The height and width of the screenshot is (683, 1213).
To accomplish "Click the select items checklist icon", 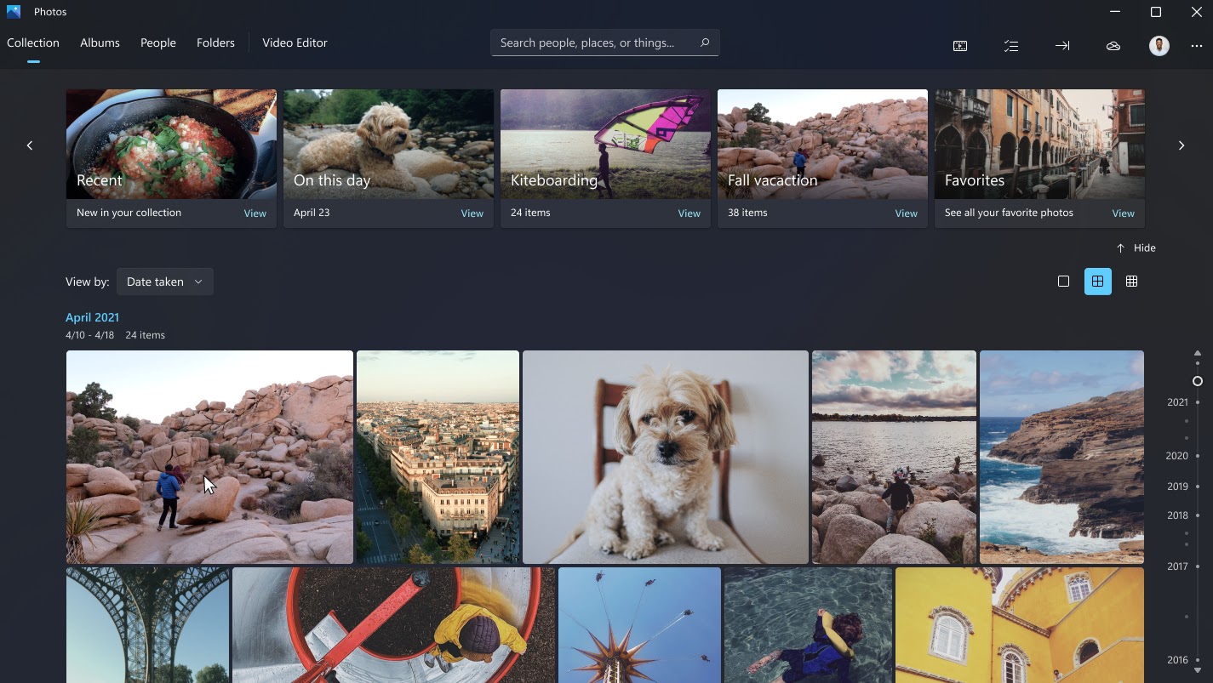I will point(1011,46).
